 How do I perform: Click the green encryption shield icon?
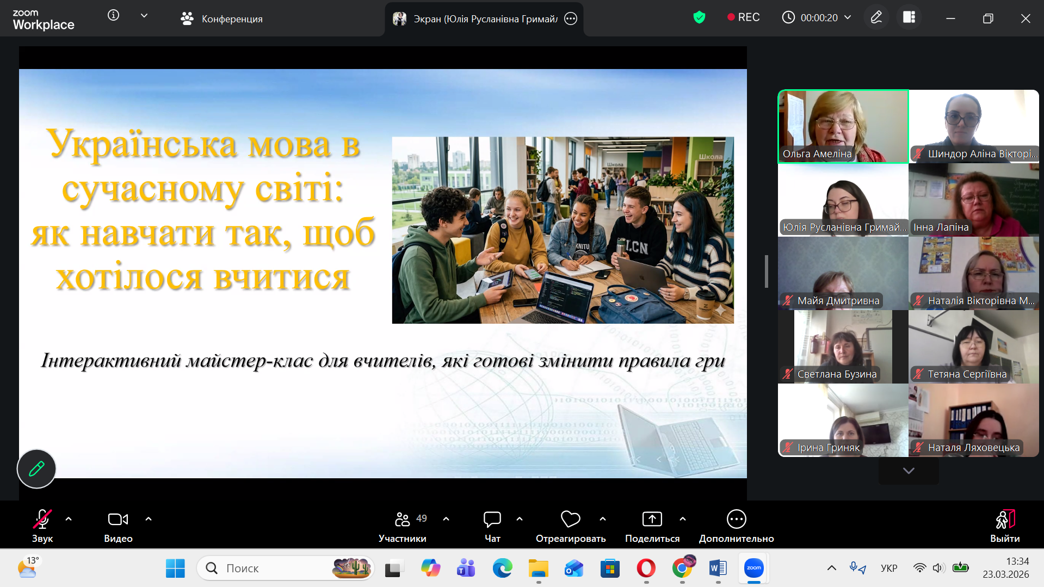[699, 17]
